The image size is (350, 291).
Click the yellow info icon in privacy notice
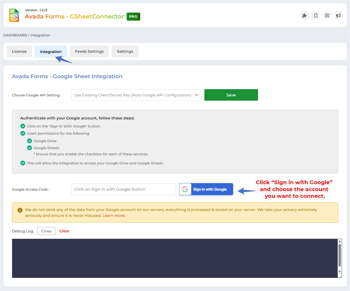(20, 210)
